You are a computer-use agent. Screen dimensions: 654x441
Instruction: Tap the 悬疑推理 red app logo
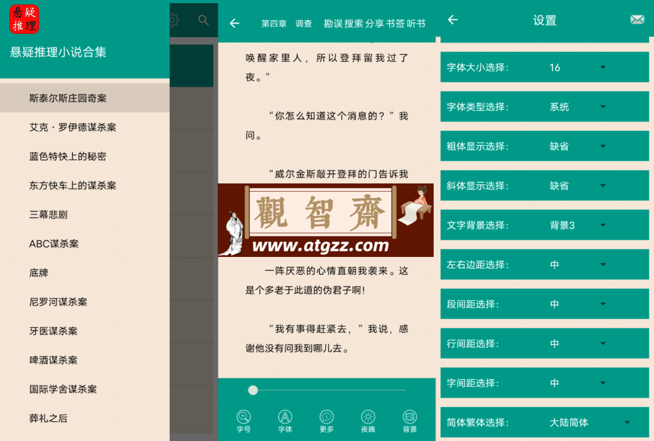click(24, 19)
